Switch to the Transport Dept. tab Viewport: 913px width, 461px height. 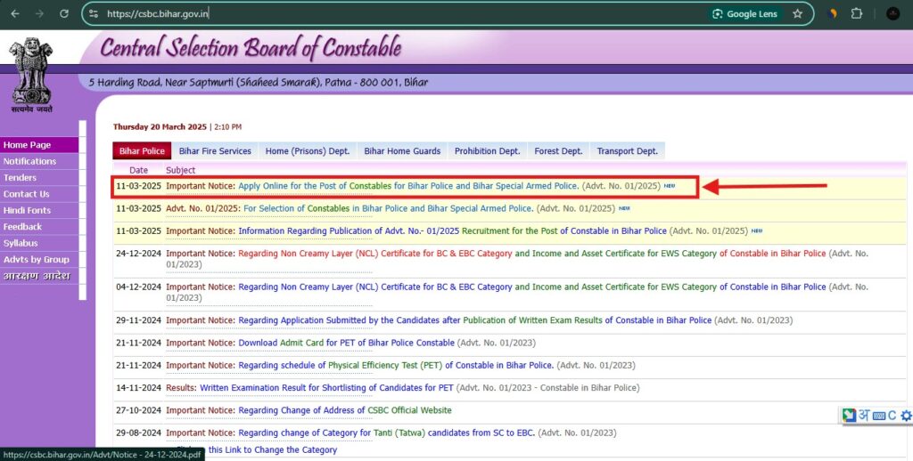[x=627, y=150]
